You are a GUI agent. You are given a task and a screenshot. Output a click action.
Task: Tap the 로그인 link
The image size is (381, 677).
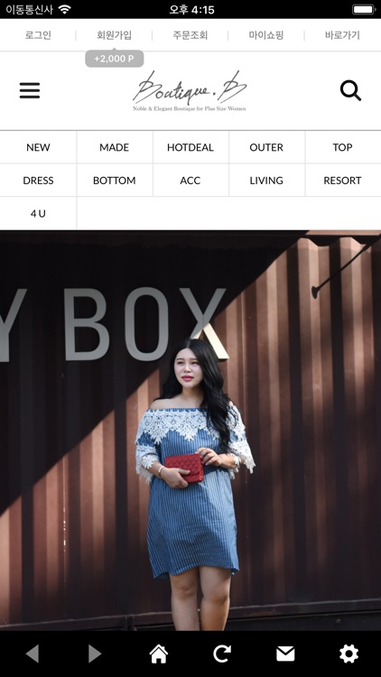click(38, 35)
